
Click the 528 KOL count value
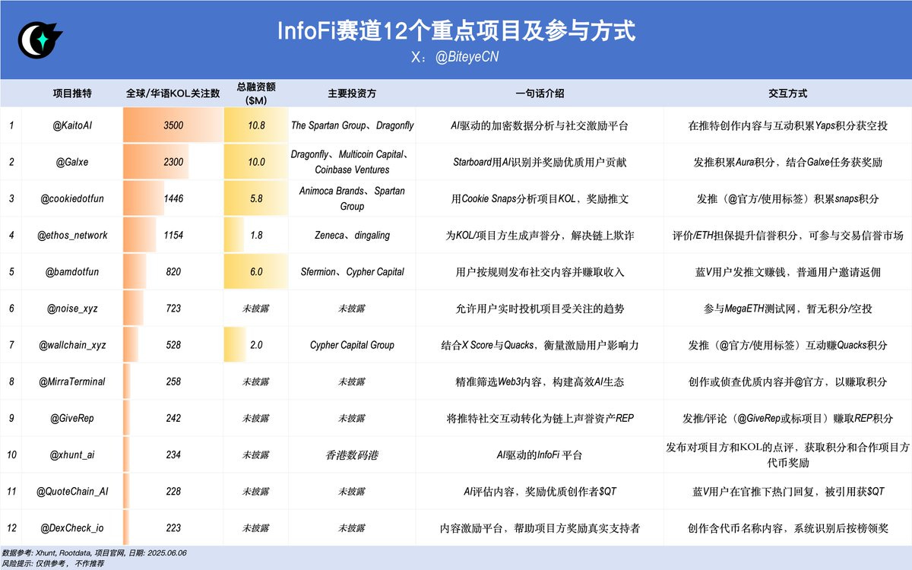(173, 344)
